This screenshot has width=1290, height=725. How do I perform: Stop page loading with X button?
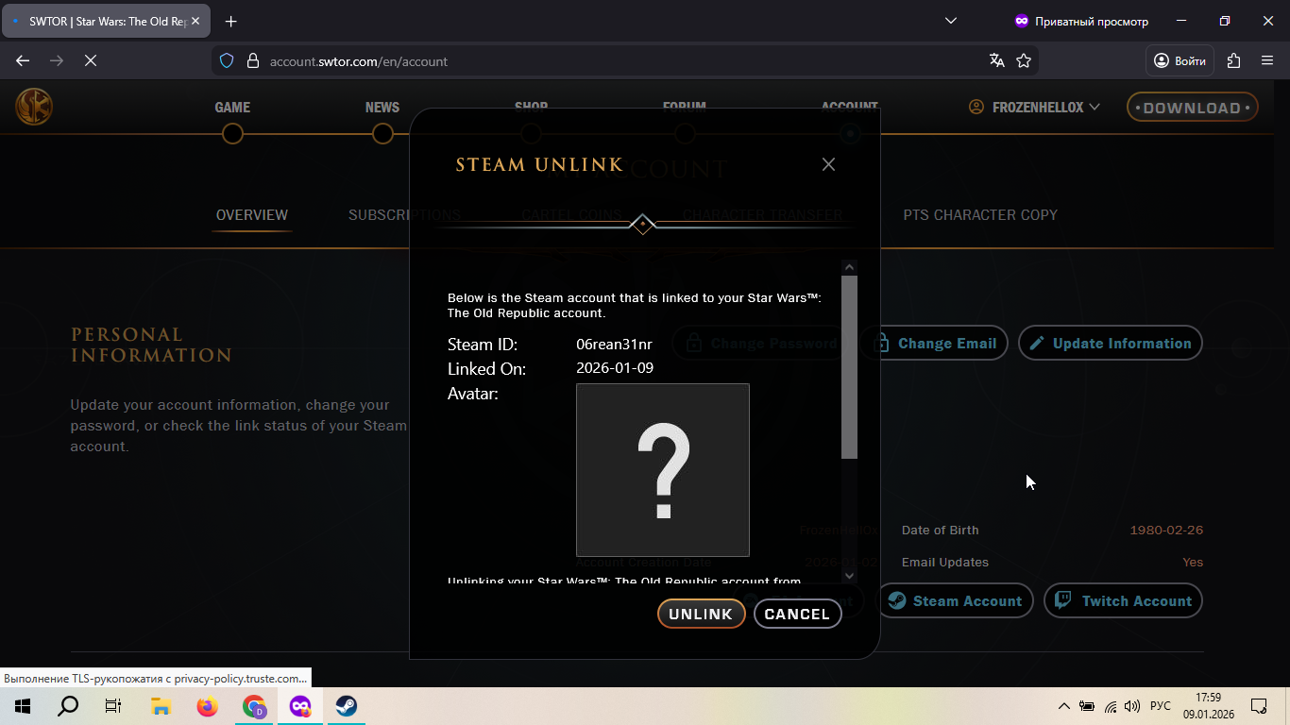(91, 60)
